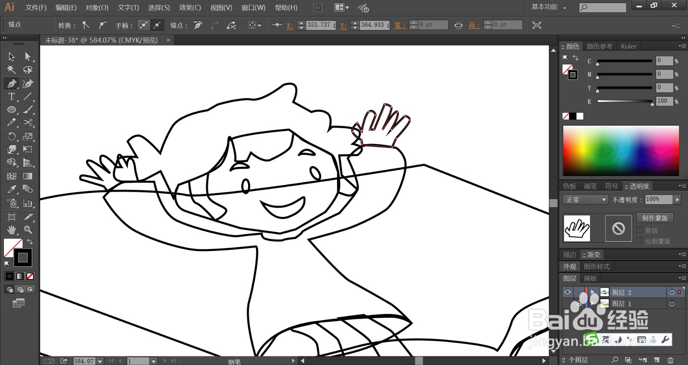Viewport: 688px width, 365px height.
Task: Click create new layer icon
Action: point(657,360)
